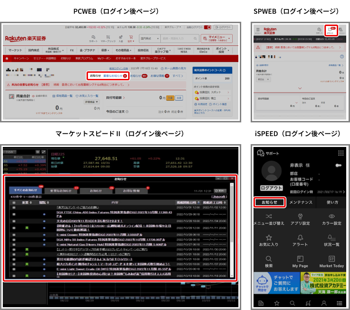Open アラート bell icon in iSPEED
This screenshot has height=310, width=350.
point(300,238)
